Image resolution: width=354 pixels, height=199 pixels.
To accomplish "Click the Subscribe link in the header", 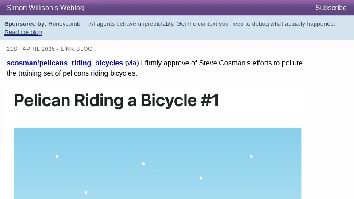I will tap(331, 8).
